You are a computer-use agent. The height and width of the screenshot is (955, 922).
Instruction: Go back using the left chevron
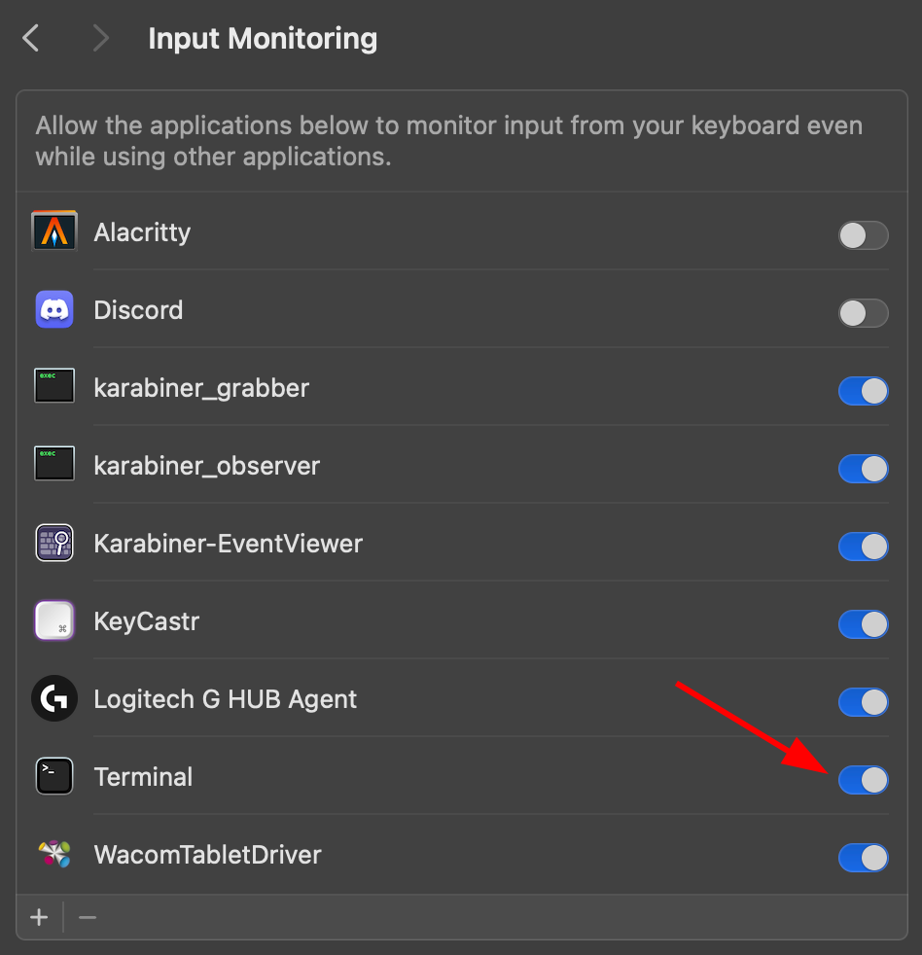[30, 38]
